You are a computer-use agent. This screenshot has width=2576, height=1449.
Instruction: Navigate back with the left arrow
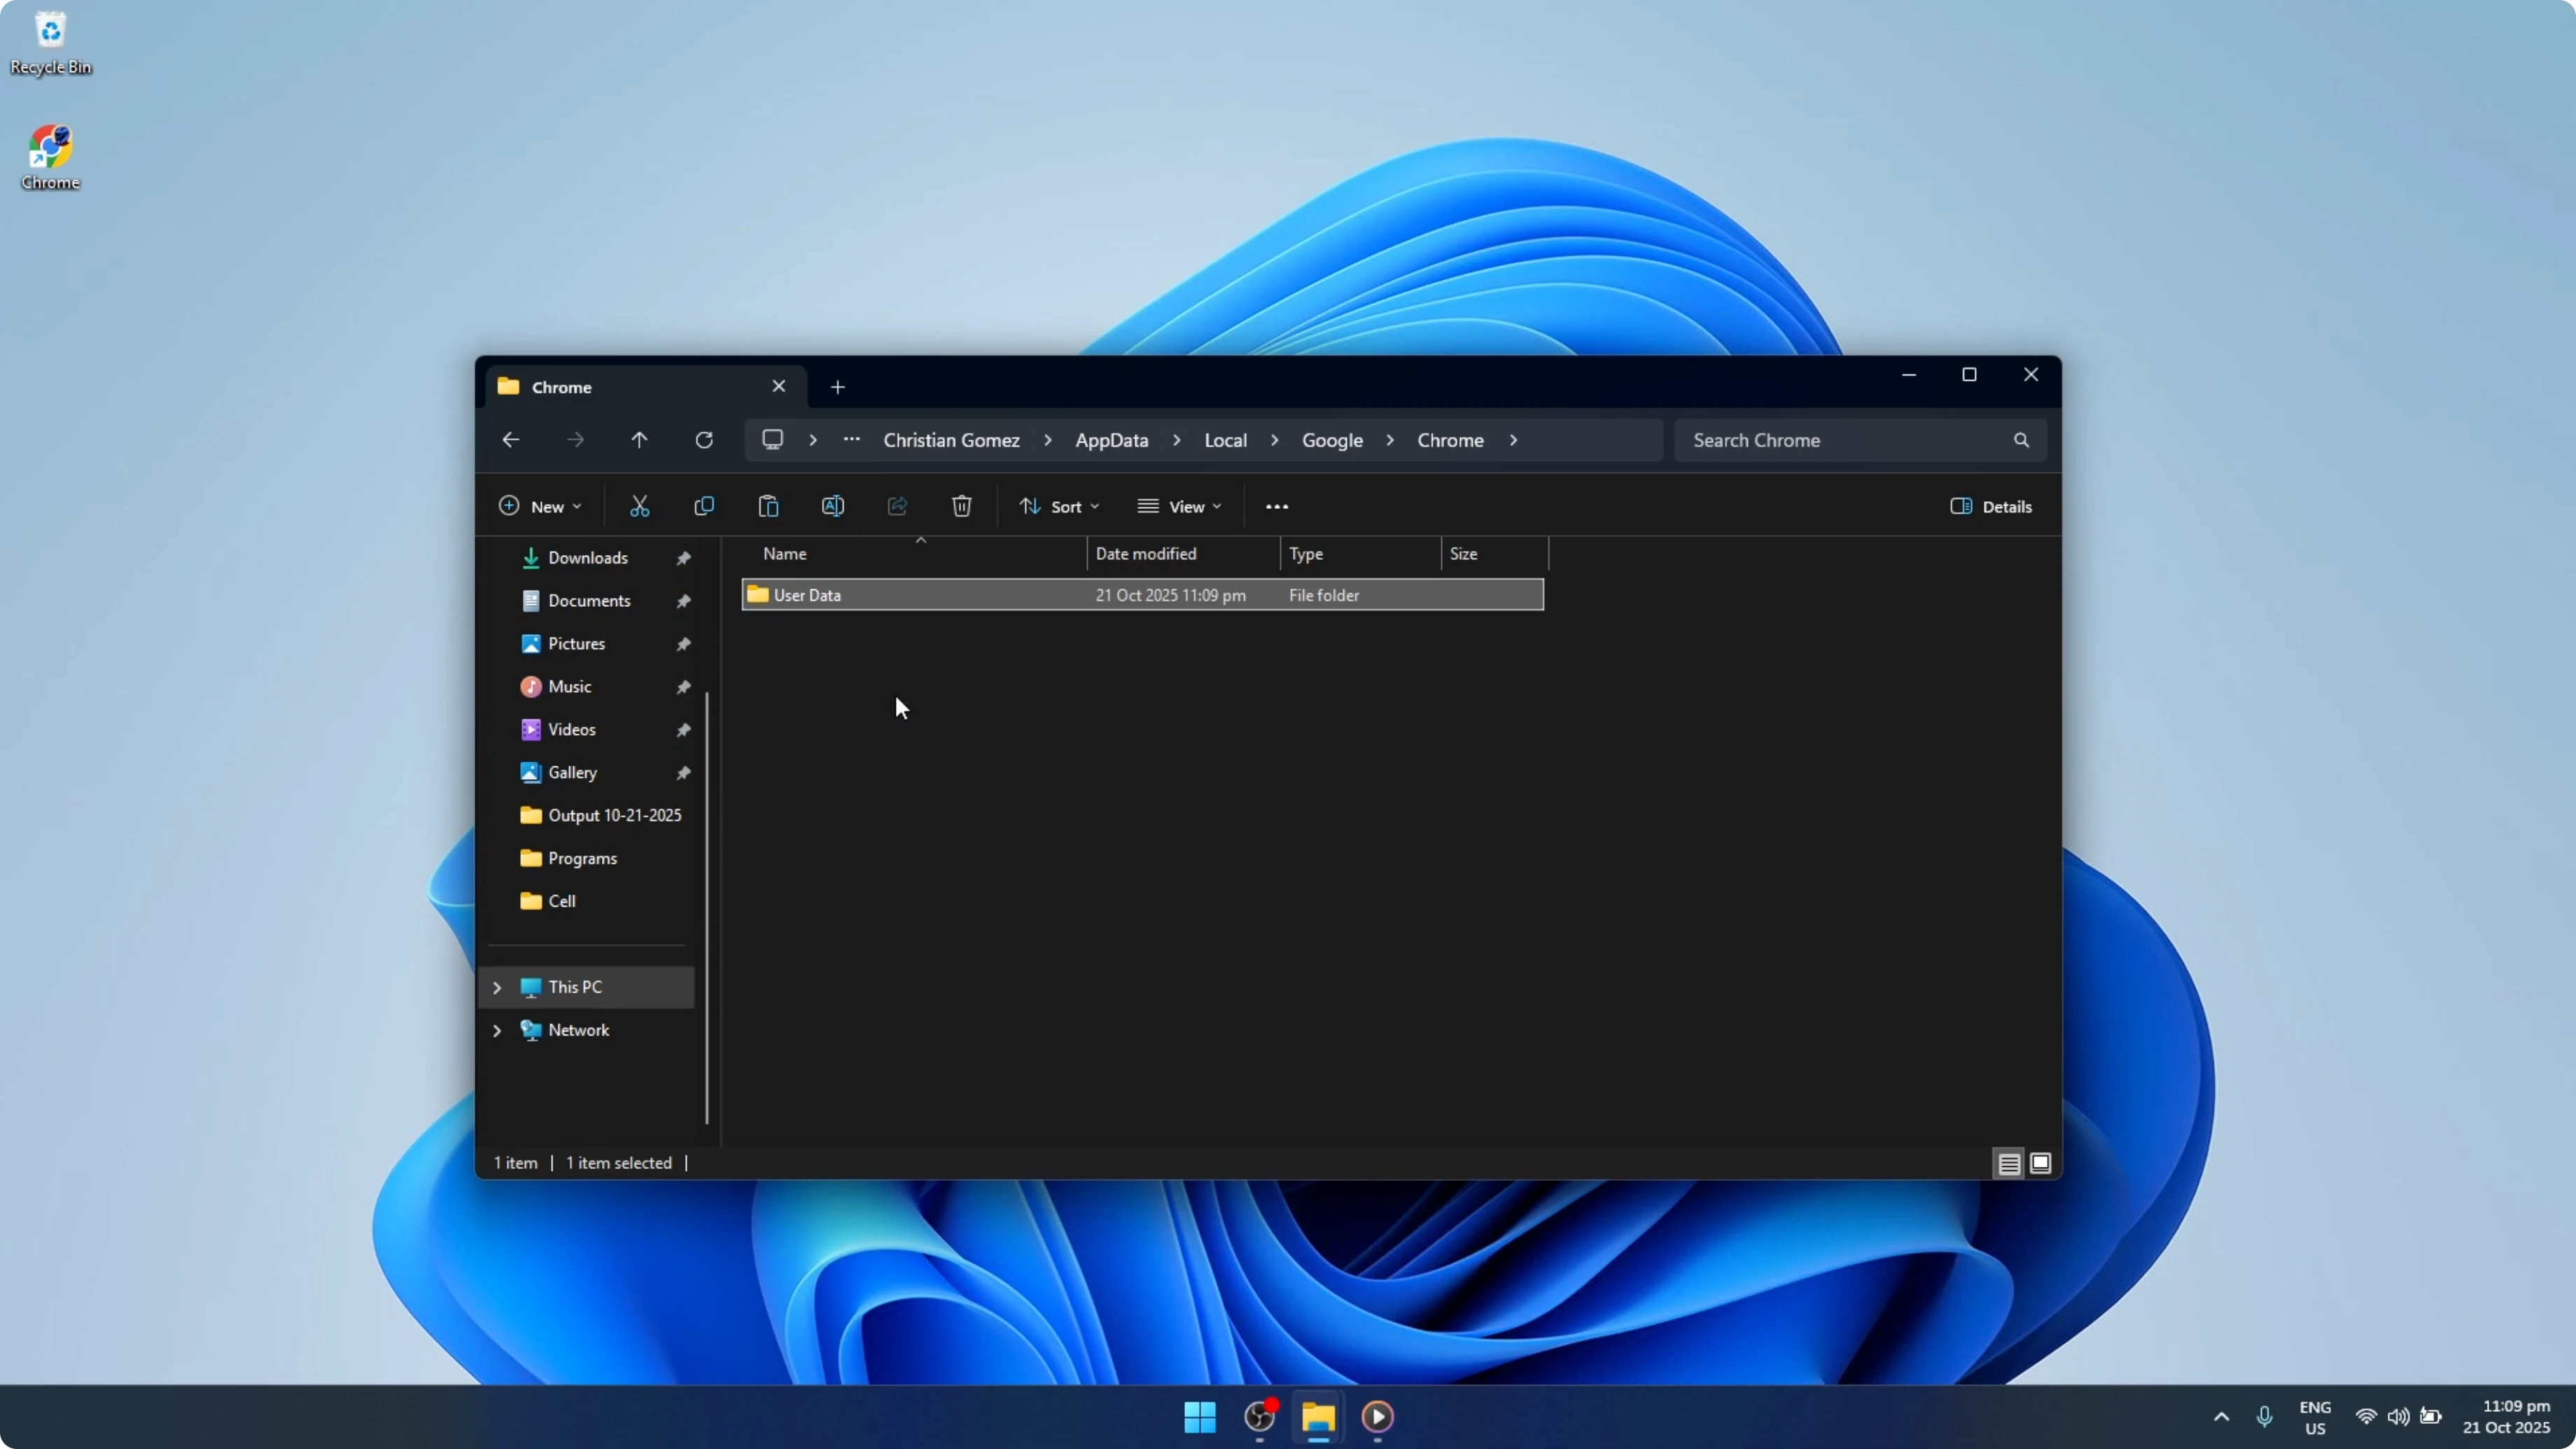(x=511, y=440)
